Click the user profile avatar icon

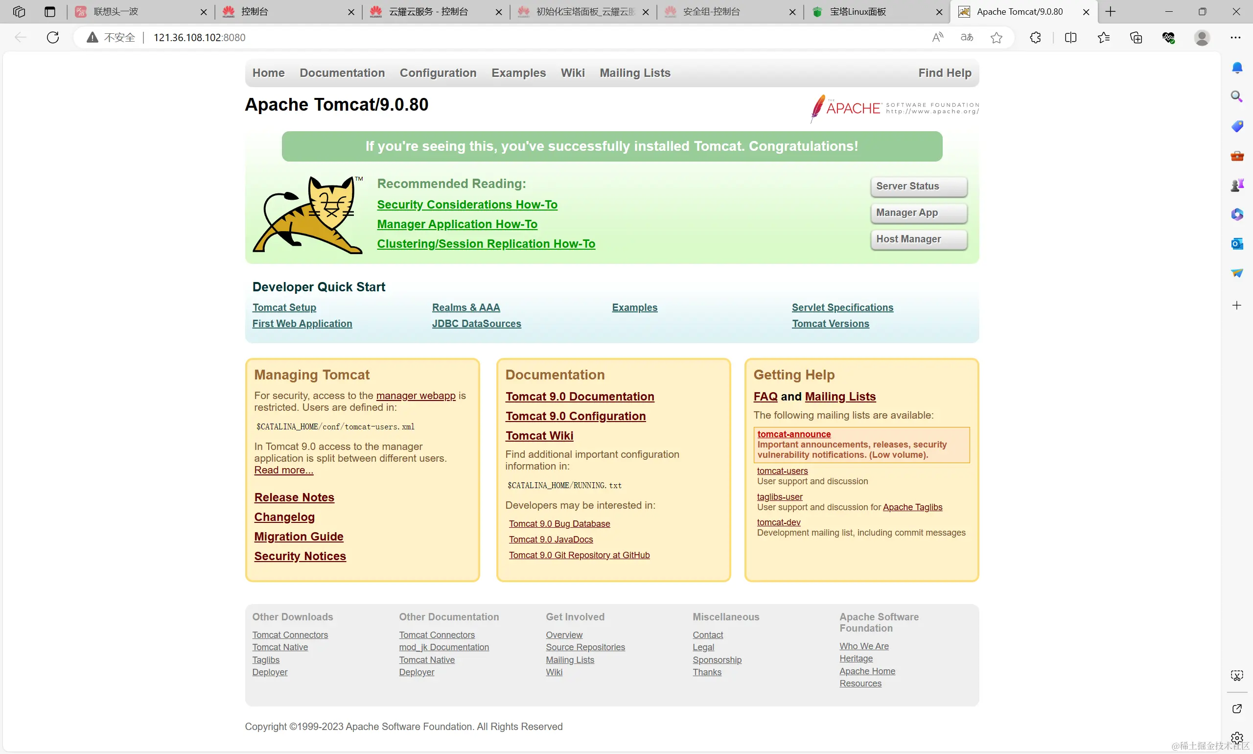click(x=1202, y=37)
